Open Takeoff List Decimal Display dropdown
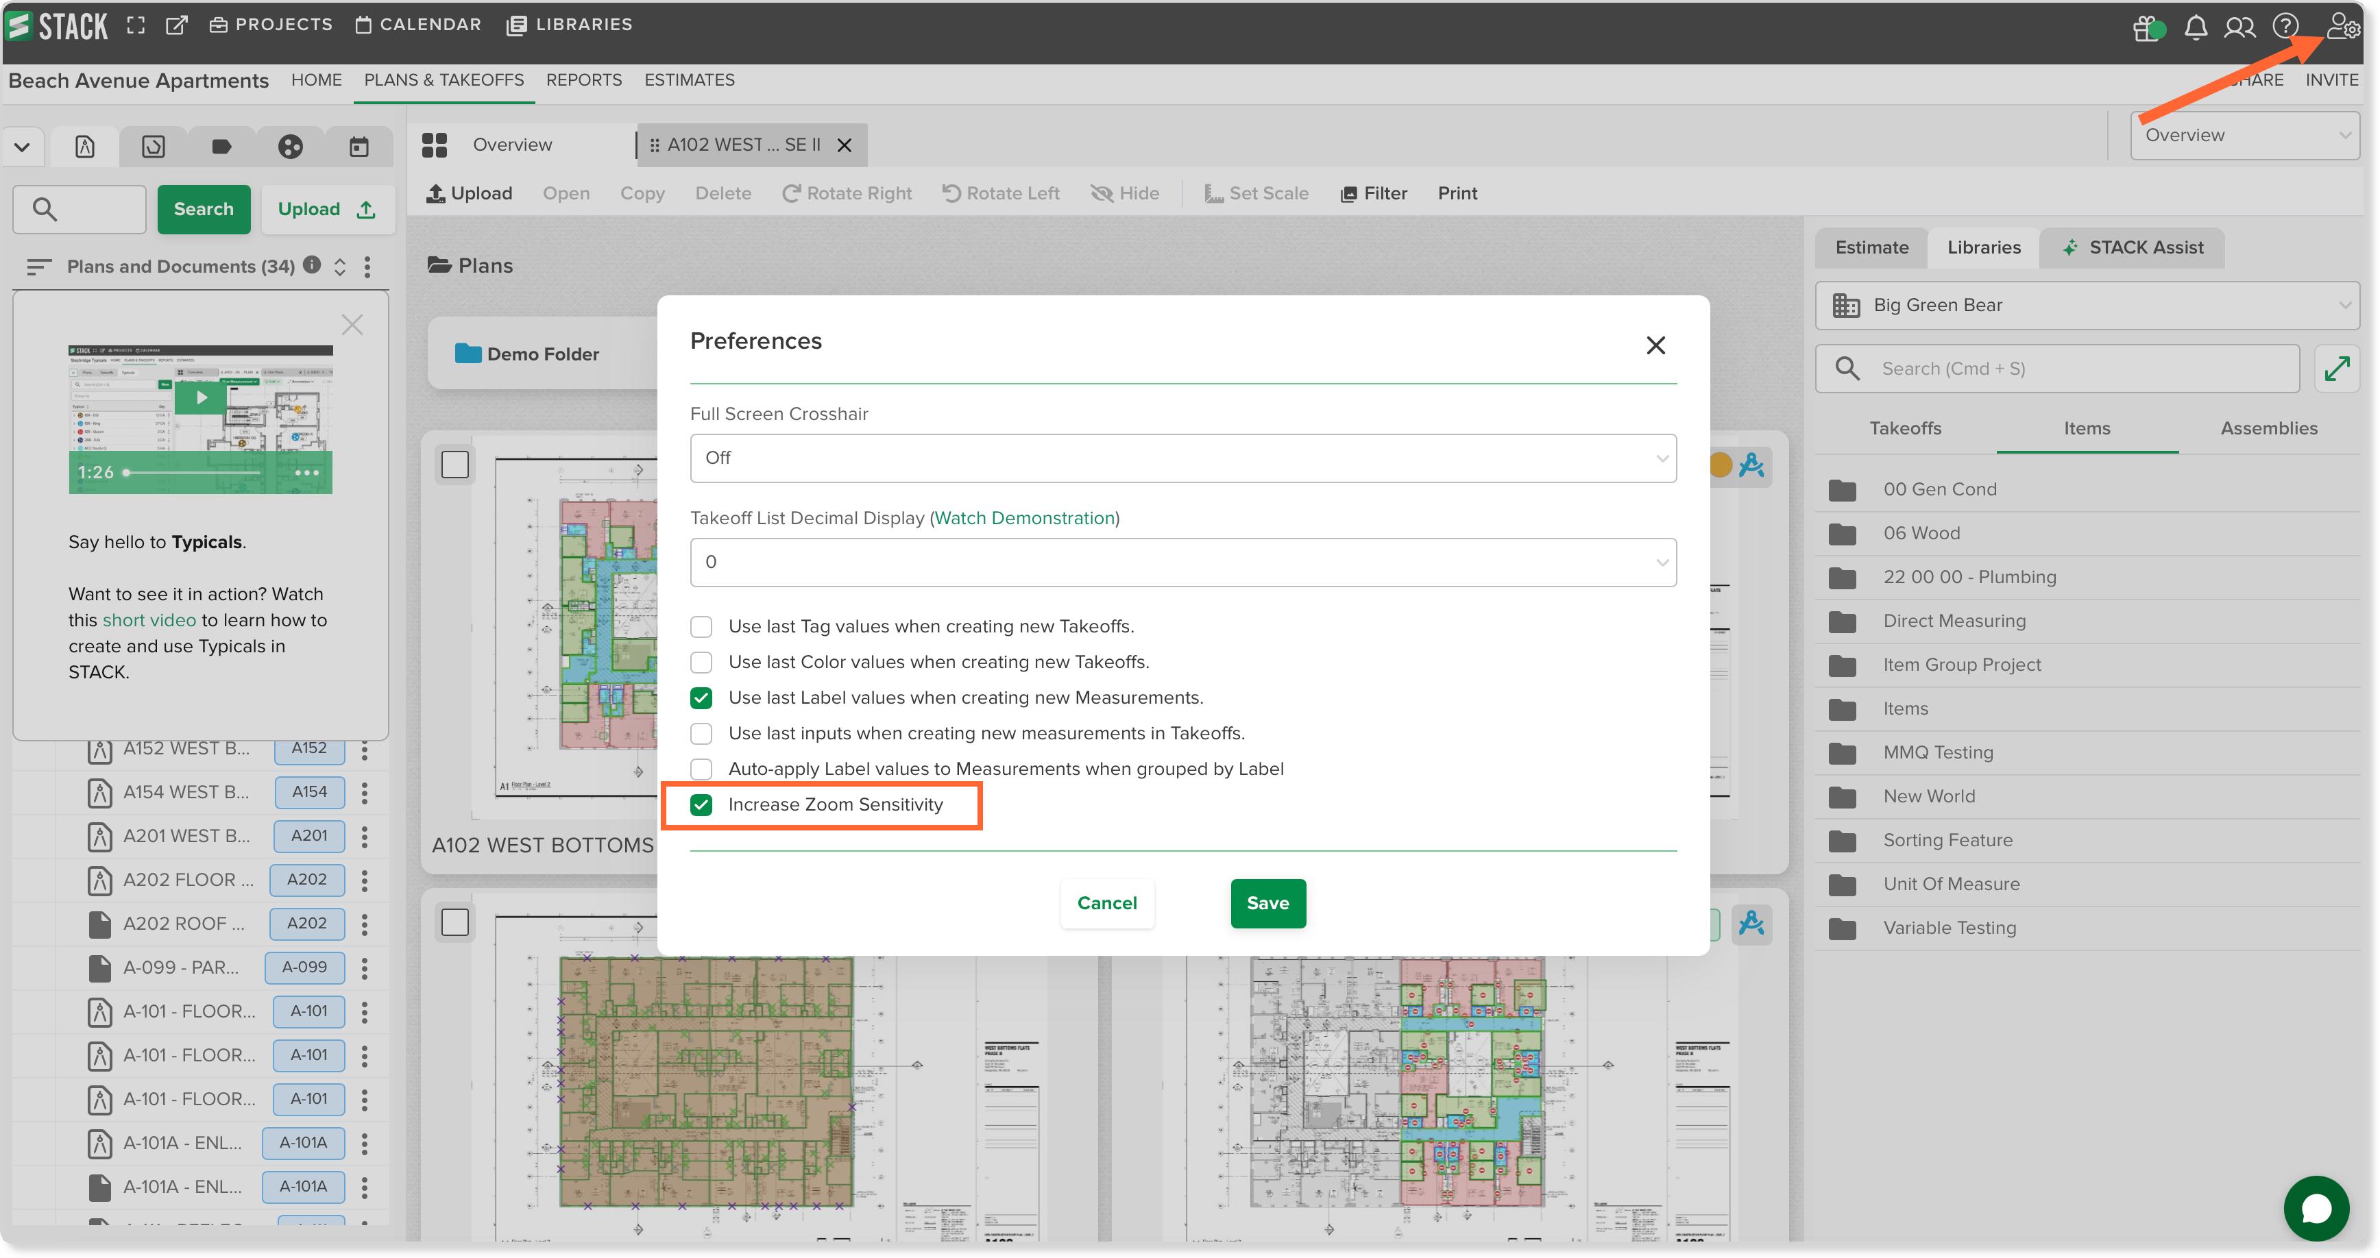2380x1258 pixels. pos(1182,562)
